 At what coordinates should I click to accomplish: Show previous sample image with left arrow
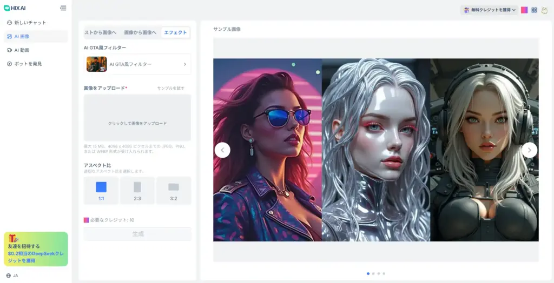(x=222, y=150)
